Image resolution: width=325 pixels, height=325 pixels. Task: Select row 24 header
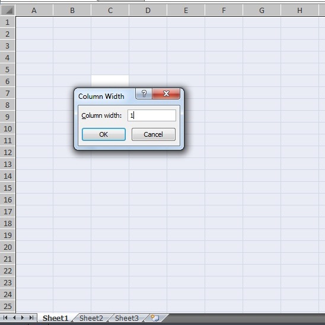pyautogui.click(x=8, y=294)
